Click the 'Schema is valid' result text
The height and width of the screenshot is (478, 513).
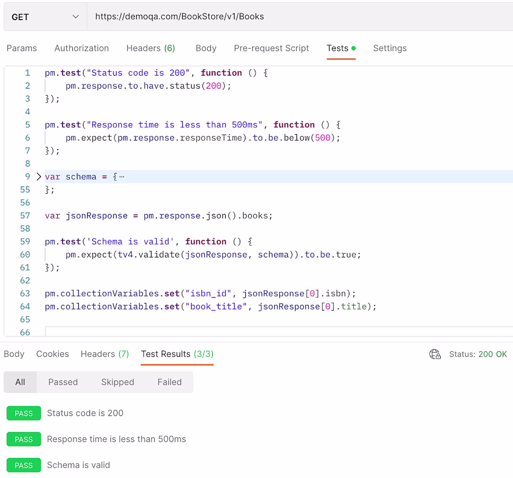point(78,465)
